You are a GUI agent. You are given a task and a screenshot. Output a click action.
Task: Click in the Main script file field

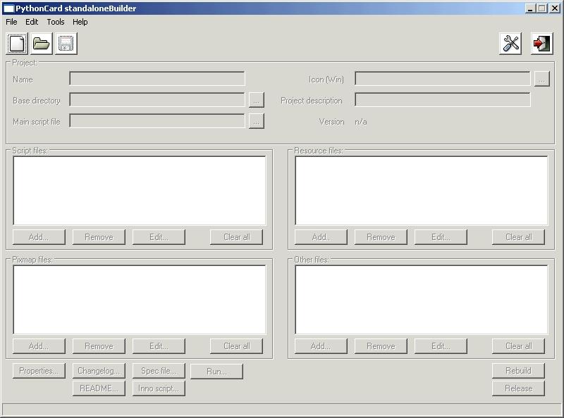coord(157,121)
